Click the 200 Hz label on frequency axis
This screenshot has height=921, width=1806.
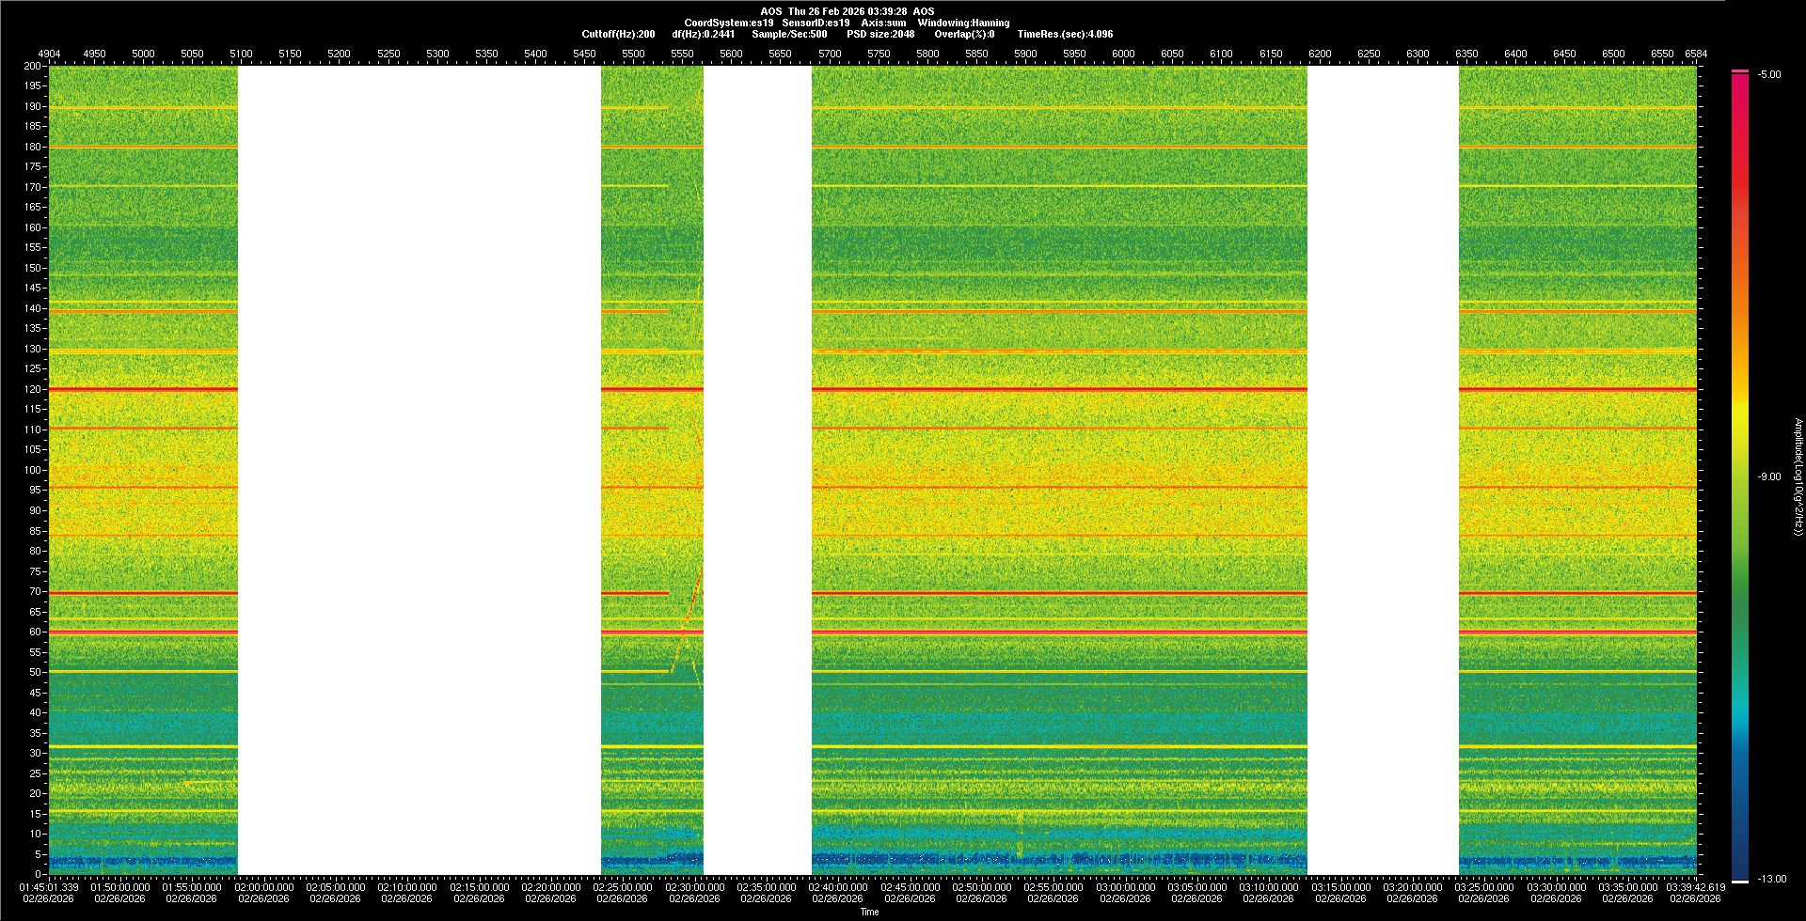[x=33, y=66]
